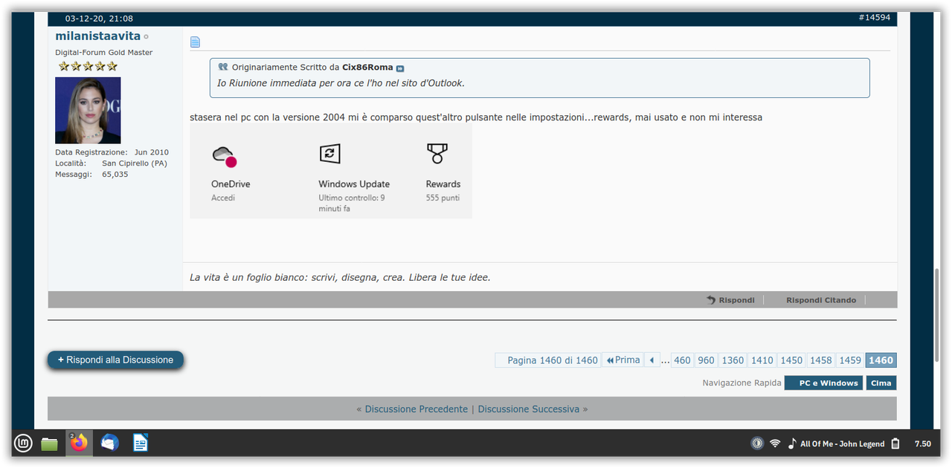Screen dimensions: 952x468
Task: Click the 'Accedi' text under OneDrive
Action: point(223,198)
